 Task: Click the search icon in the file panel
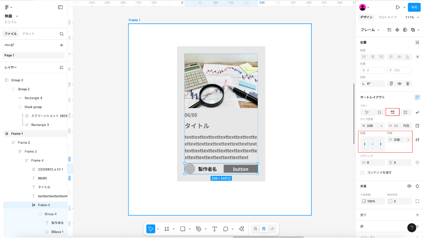pyautogui.click(x=62, y=34)
